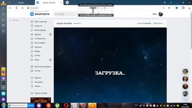Click the Alice assistant icon in left panel

(x=3, y=99)
